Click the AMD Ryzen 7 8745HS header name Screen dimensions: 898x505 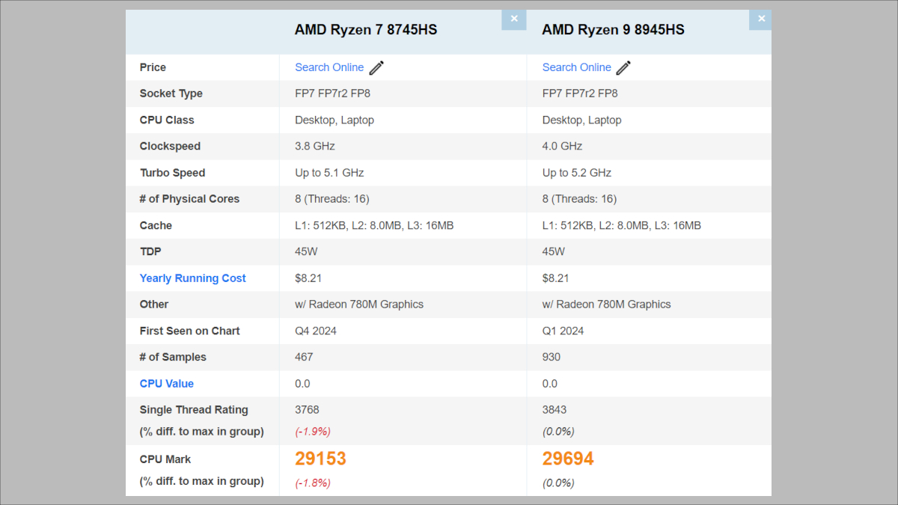pyautogui.click(x=364, y=29)
